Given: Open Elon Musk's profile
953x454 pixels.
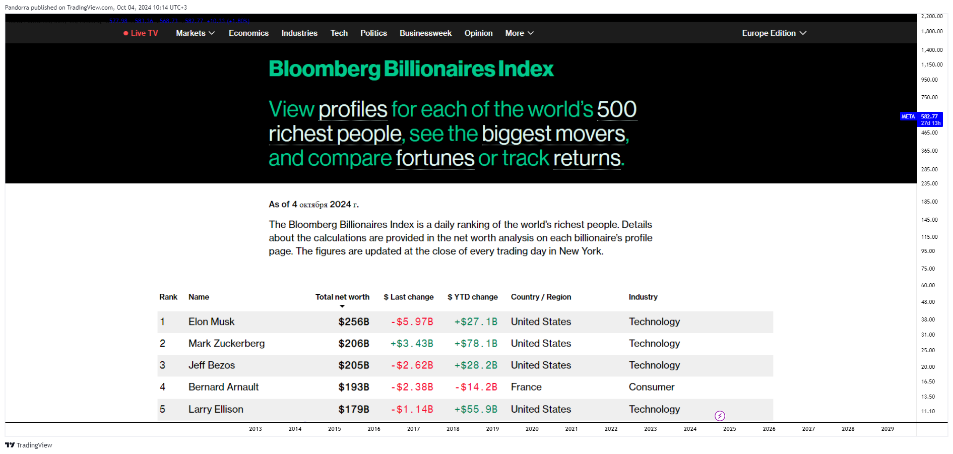Looking at the screenshot, I should (x=211, y=322).
